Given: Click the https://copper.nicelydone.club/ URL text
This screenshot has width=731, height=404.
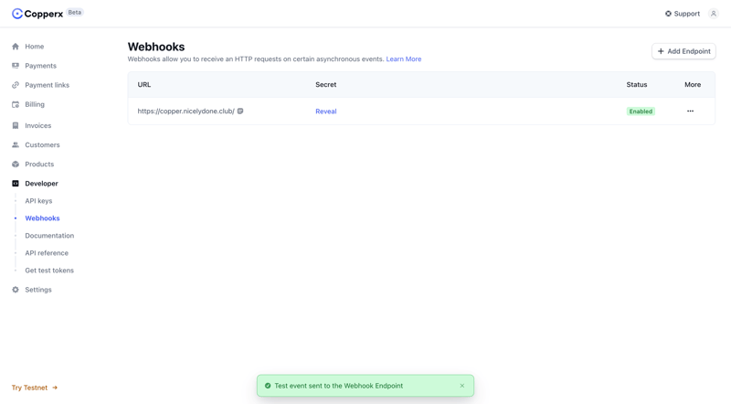Looking at the screenshot, I should click(x=186, y=111).
